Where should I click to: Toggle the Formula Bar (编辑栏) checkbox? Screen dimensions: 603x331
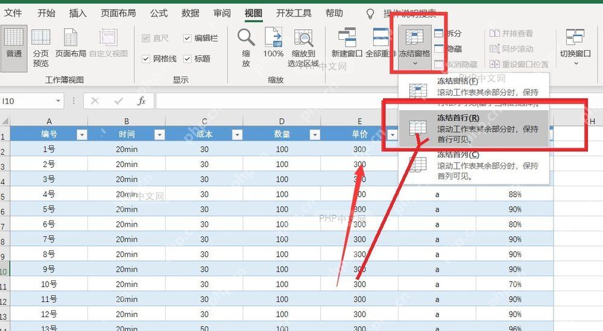click(188, 38)
